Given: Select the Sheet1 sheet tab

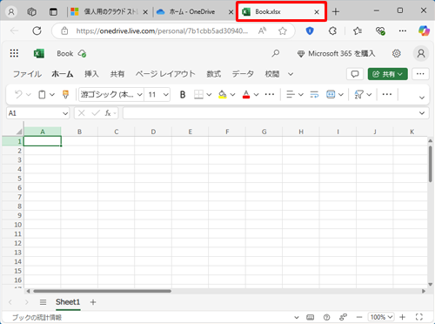Looking at the screenshot, I should (x=68, y=302).
